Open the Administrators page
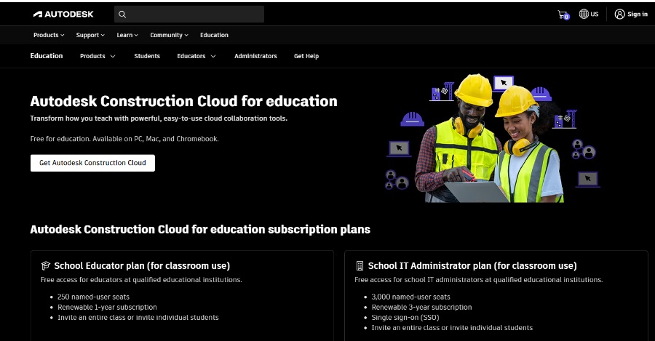The width and height of the screenshot is (655, 341). point(255,56)
